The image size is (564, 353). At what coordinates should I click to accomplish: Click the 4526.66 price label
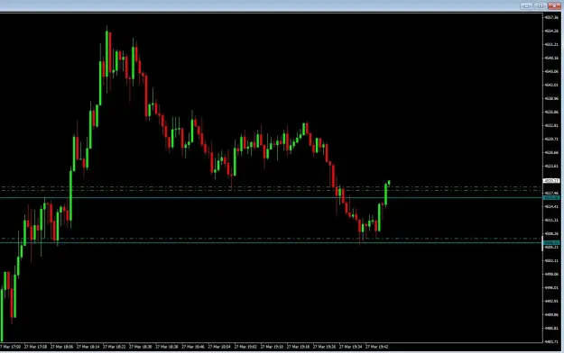[x=551, y=152]
